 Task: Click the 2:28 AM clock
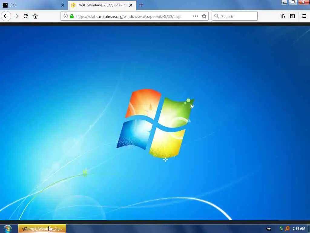(x=299, y=228)
